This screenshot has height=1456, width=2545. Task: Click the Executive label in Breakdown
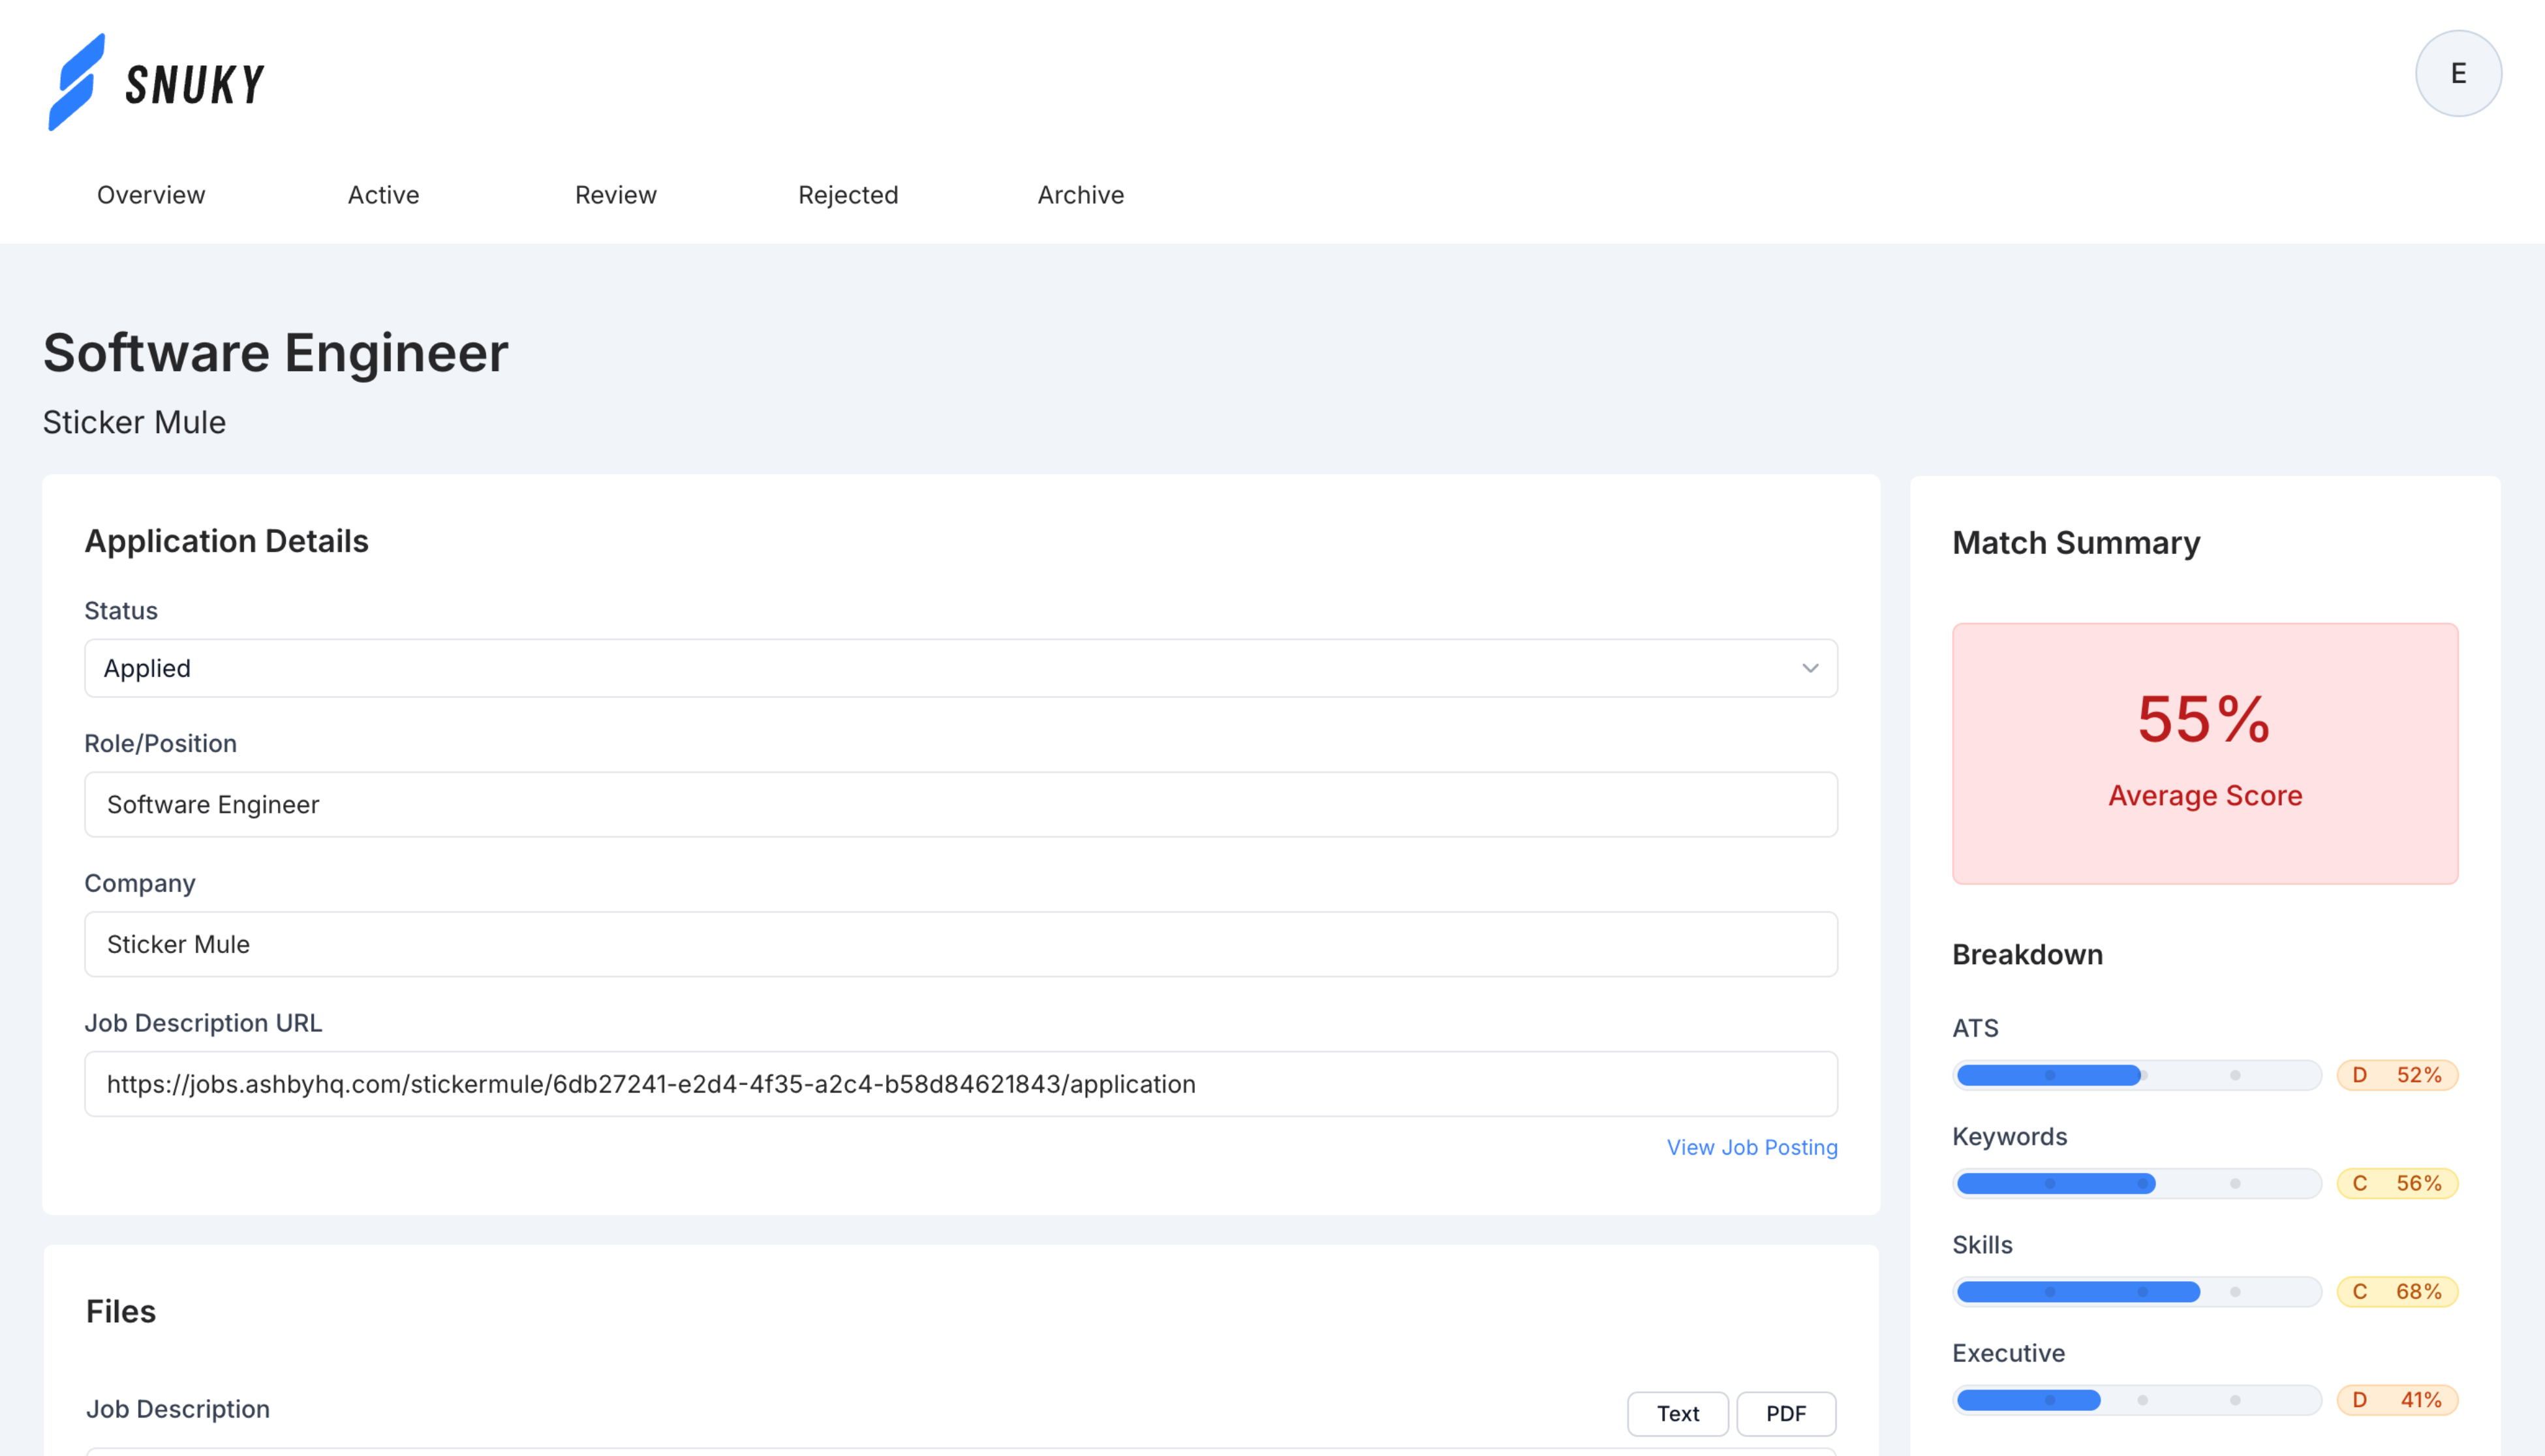tap(2008, 1353)
